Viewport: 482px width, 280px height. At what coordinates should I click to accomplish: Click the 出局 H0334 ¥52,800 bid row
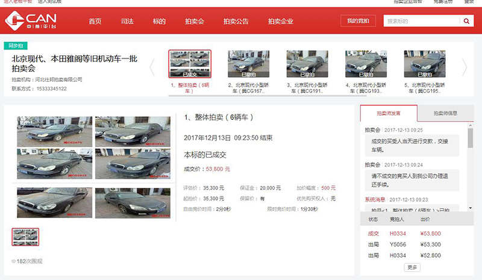404,255
